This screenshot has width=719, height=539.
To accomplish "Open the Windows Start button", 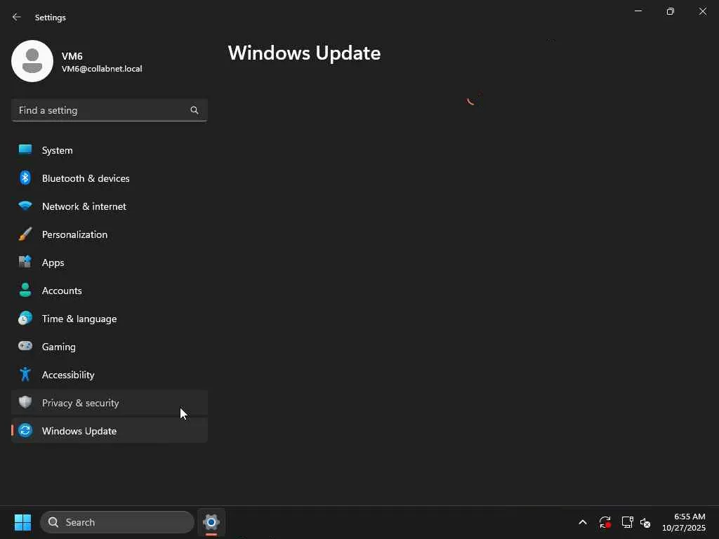I will [x=22, y=522].
